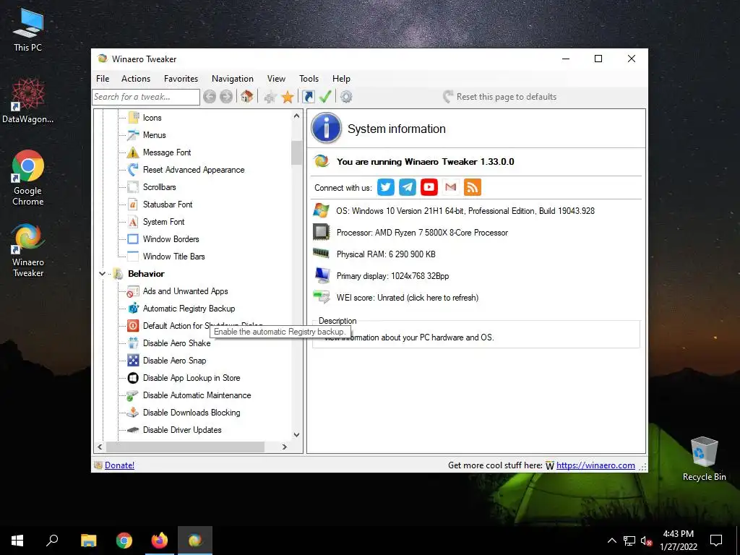The height and width of the screenshot is (555, 740).
Task: Open the RSS feed icon
Action: [x=473, y=187]
